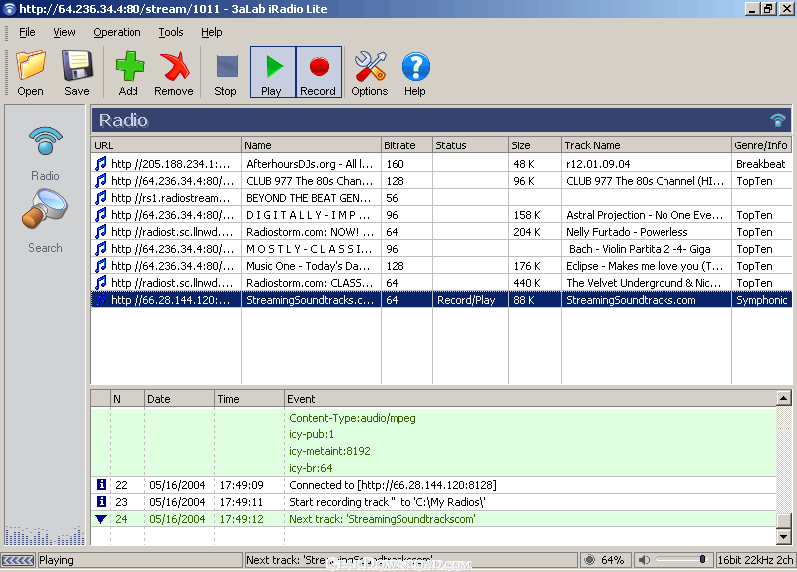Click the application icon in title bar
Screen dimensions: 797x572
click(x=9, y=9)
